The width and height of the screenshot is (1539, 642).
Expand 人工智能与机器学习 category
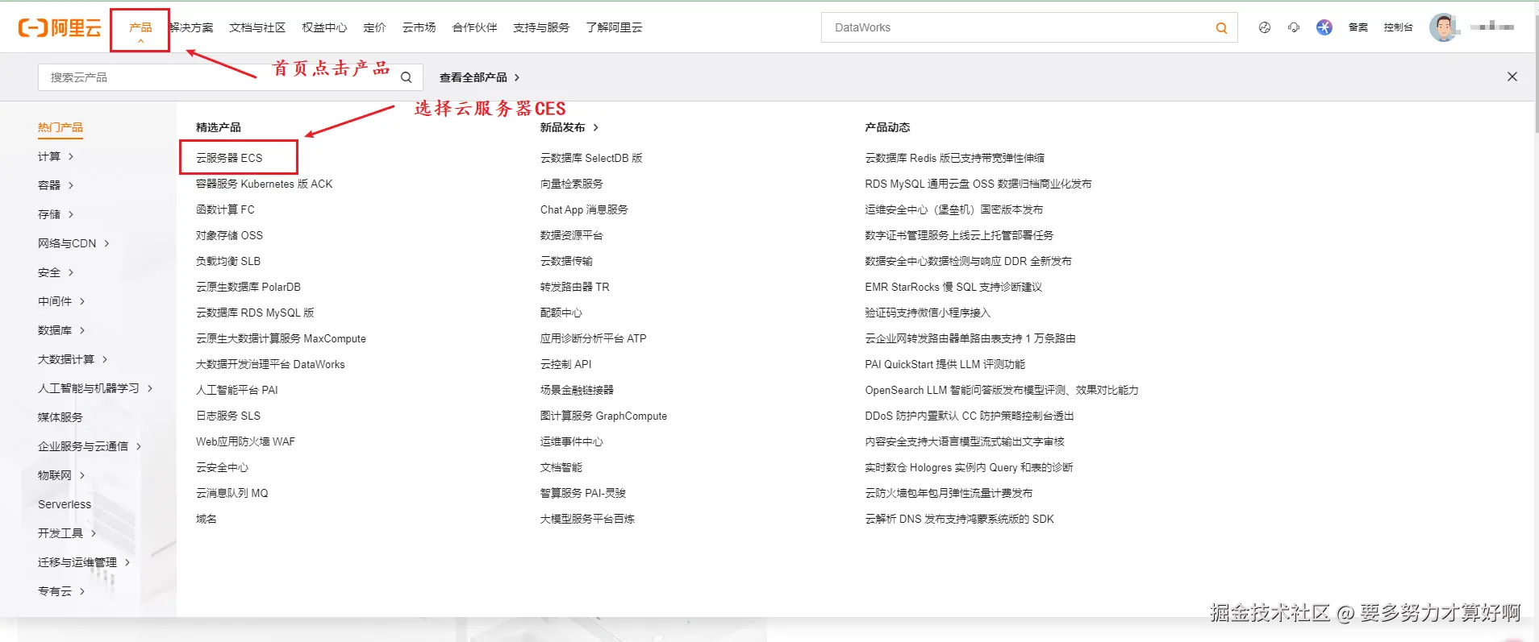pyautogui.click(x=95, y=388)
